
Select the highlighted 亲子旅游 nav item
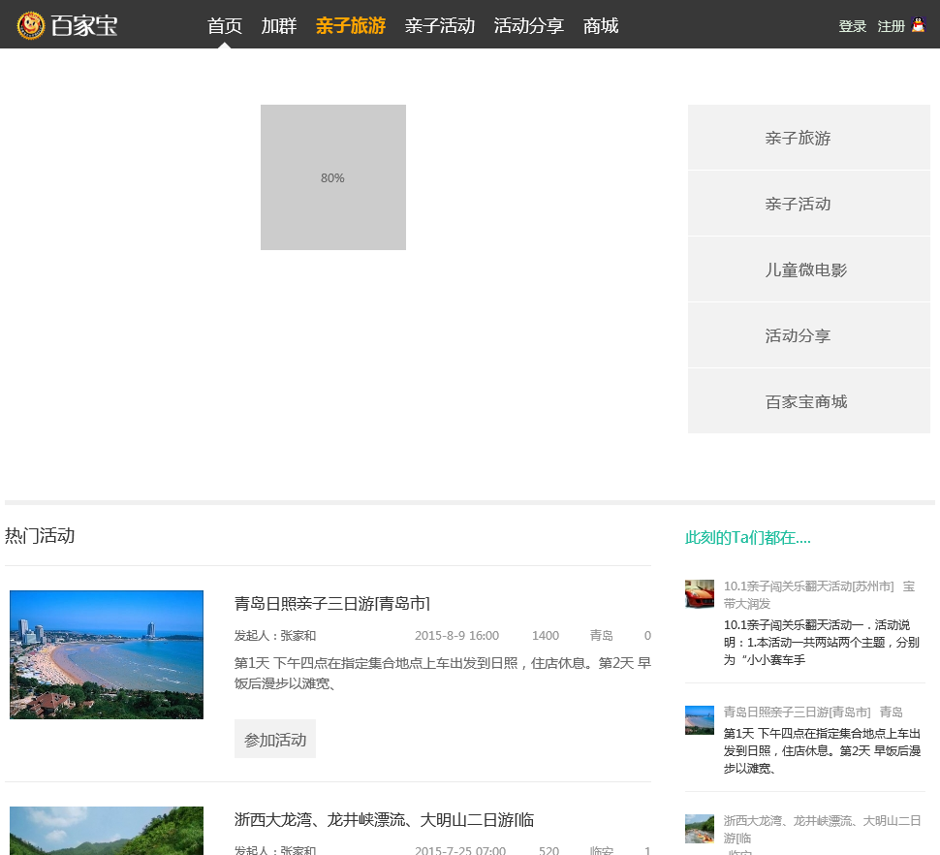351,26
